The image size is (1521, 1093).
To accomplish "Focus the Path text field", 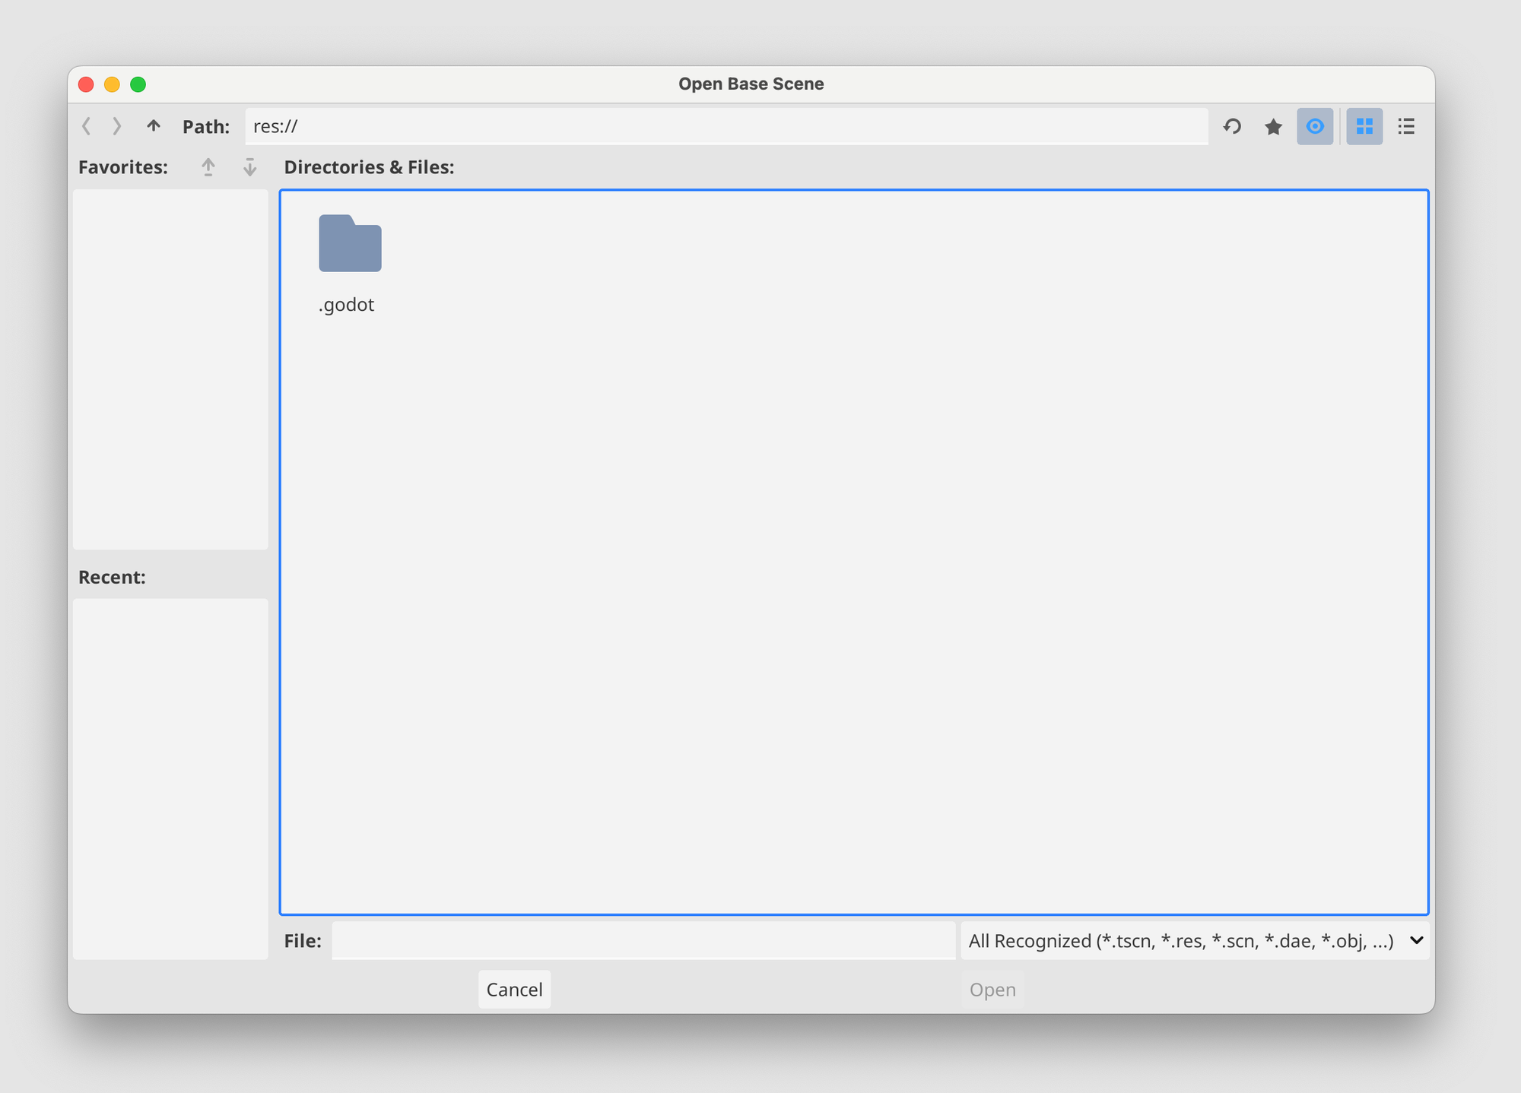I will click(726, 126).
